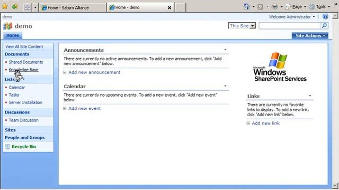
Task: Click the Add new announcement plus icon
Action: click(65, 72)
